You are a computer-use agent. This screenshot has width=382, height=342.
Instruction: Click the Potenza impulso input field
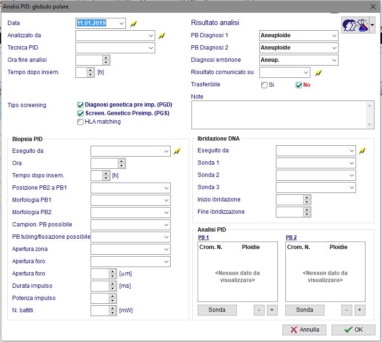[x=100, y=299]
